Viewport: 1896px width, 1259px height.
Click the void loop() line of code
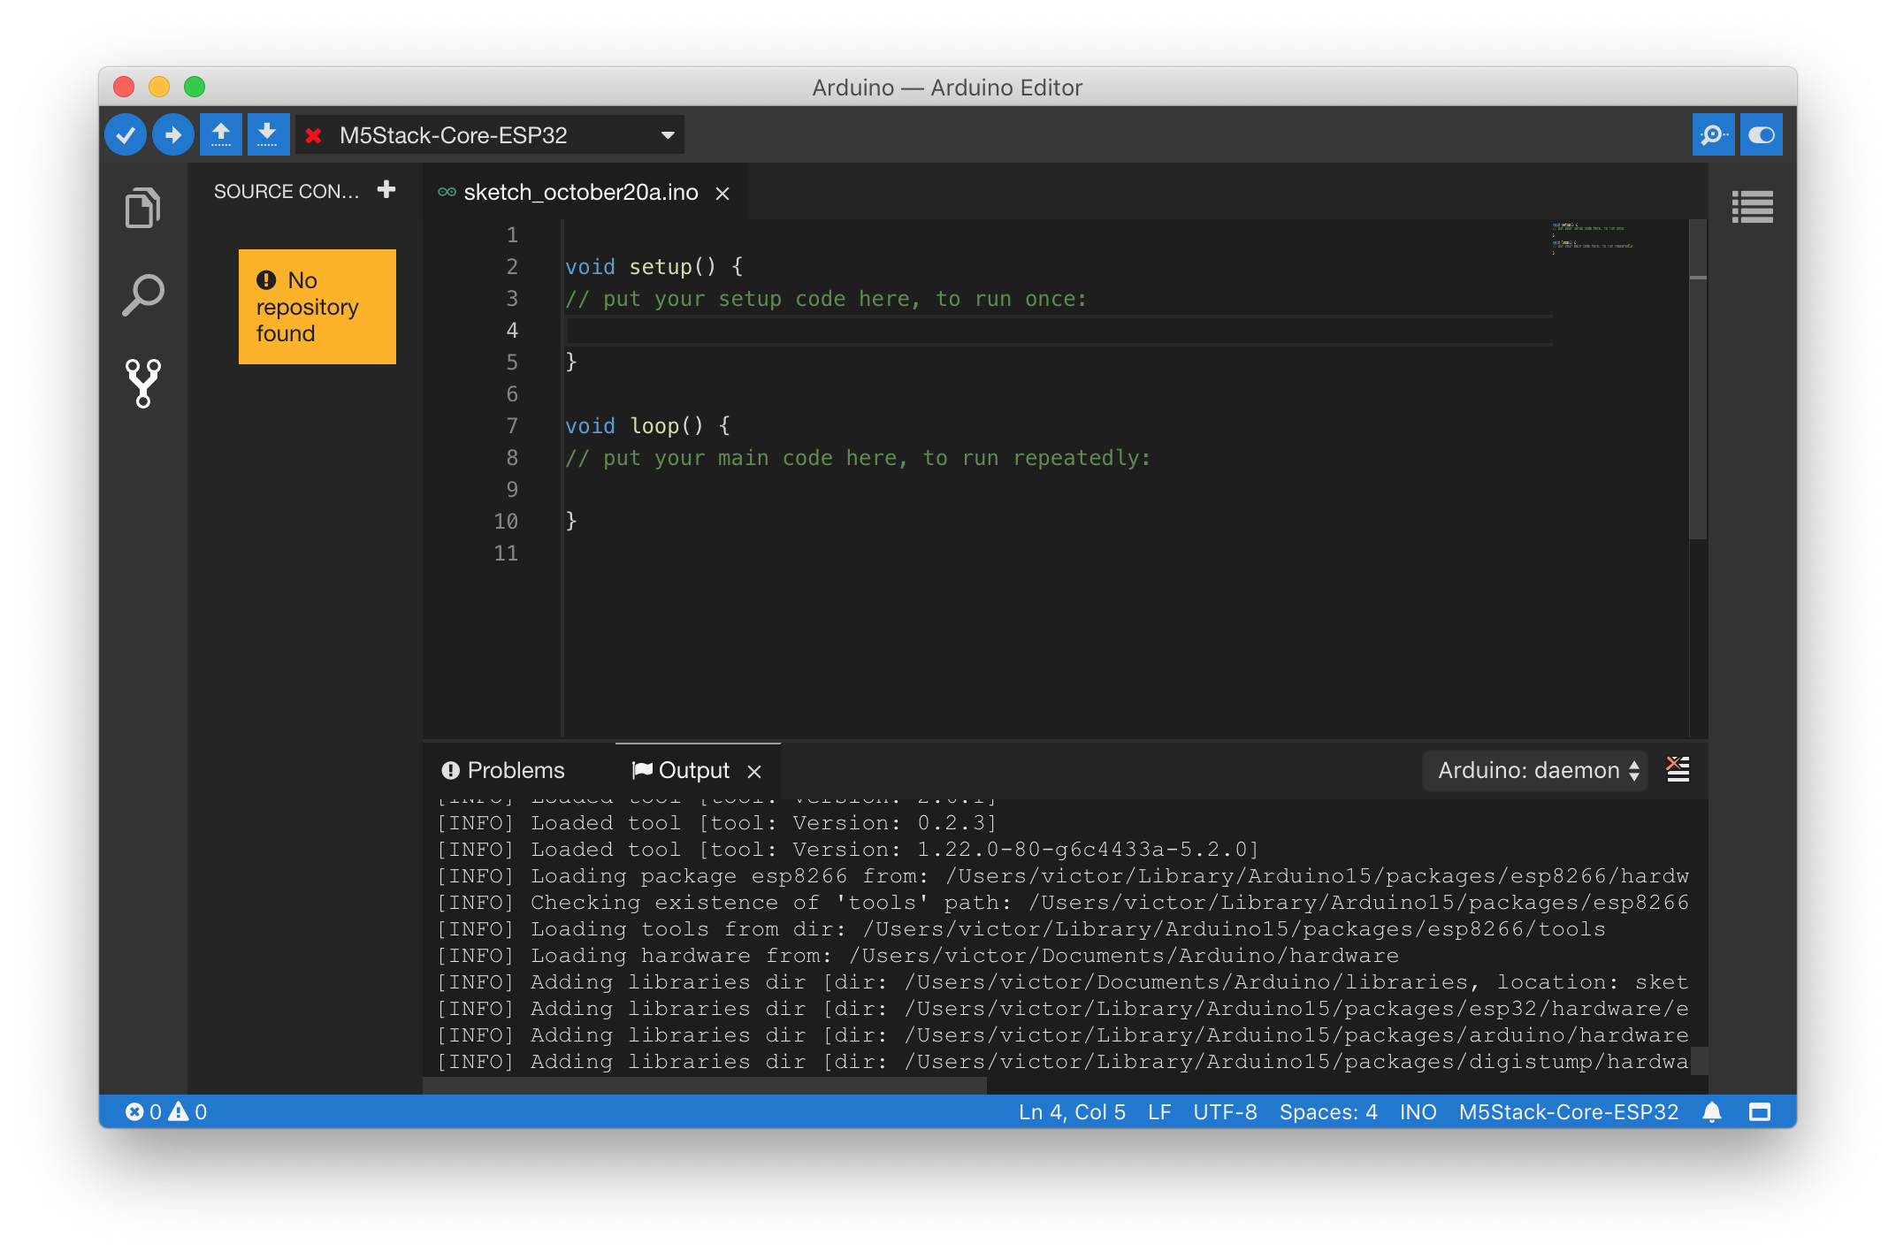click(x=648, y=426)
